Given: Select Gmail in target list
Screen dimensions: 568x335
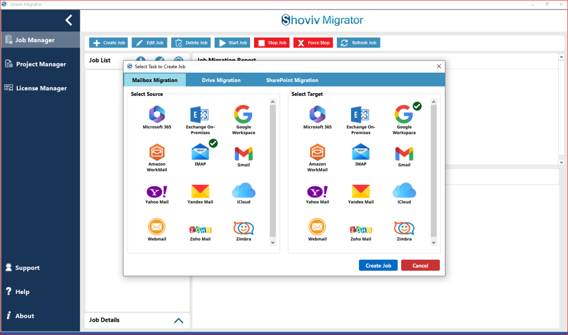Looking at the screenshot, I should [404, 157].
